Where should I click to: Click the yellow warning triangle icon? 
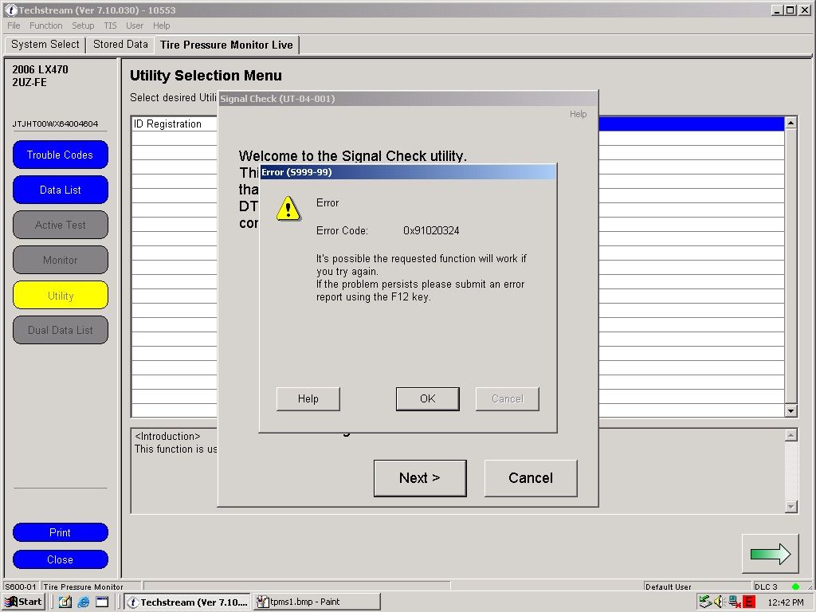(288, 209)
